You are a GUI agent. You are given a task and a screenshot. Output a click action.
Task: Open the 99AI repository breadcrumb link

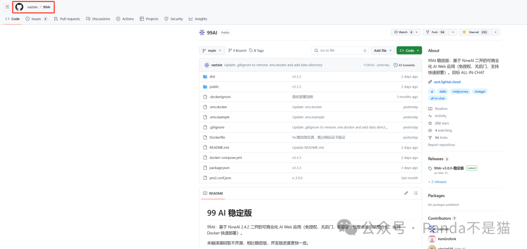47,7
